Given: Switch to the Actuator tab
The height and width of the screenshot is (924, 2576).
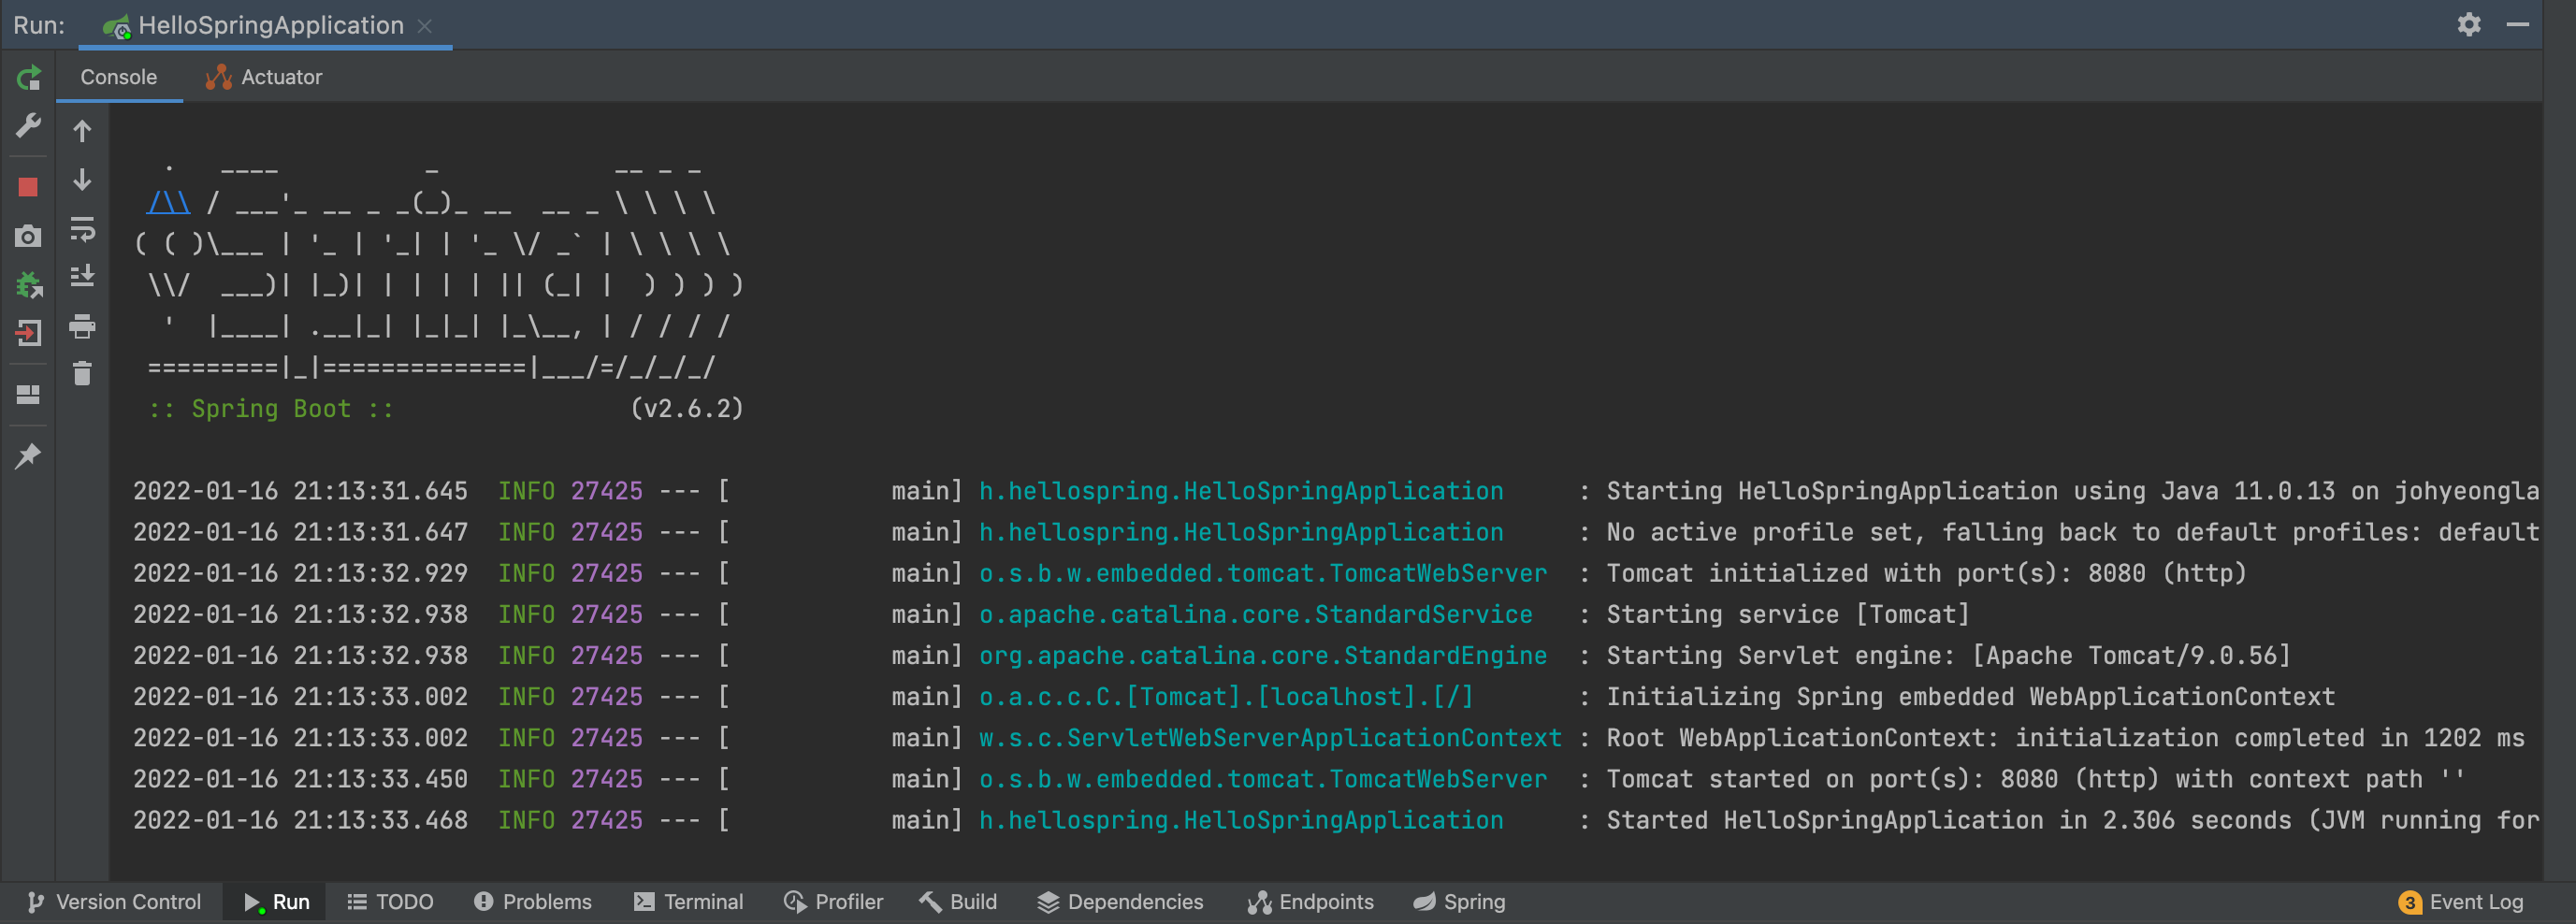Looking at the screenshot, I should pos(264,77).
